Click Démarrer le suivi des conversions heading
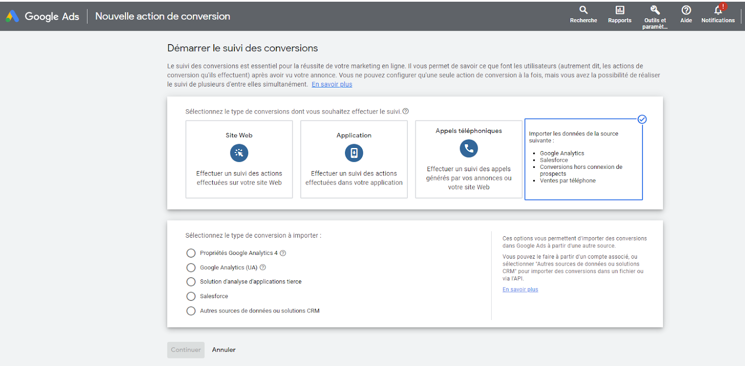 (x=243, y=48)
